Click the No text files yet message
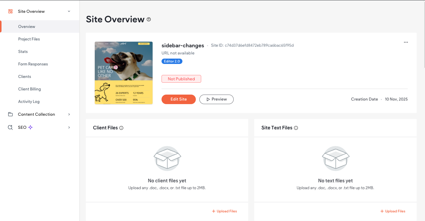This screenshot has width=425, height=221. click(335, 181)
